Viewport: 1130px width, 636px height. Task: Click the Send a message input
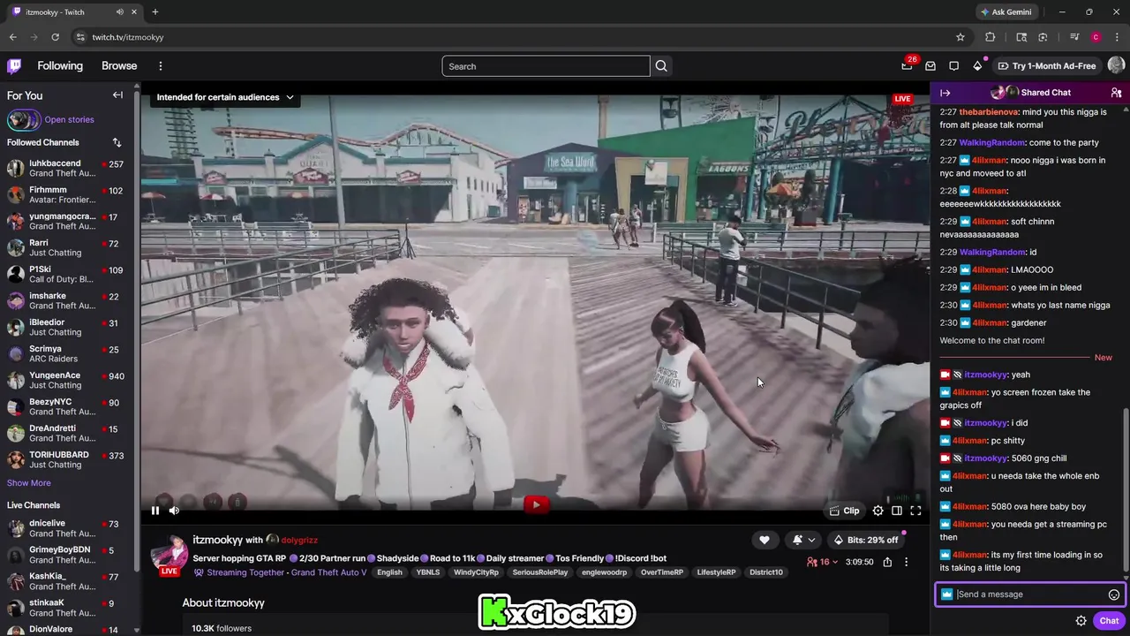[x=1029, y=594]
